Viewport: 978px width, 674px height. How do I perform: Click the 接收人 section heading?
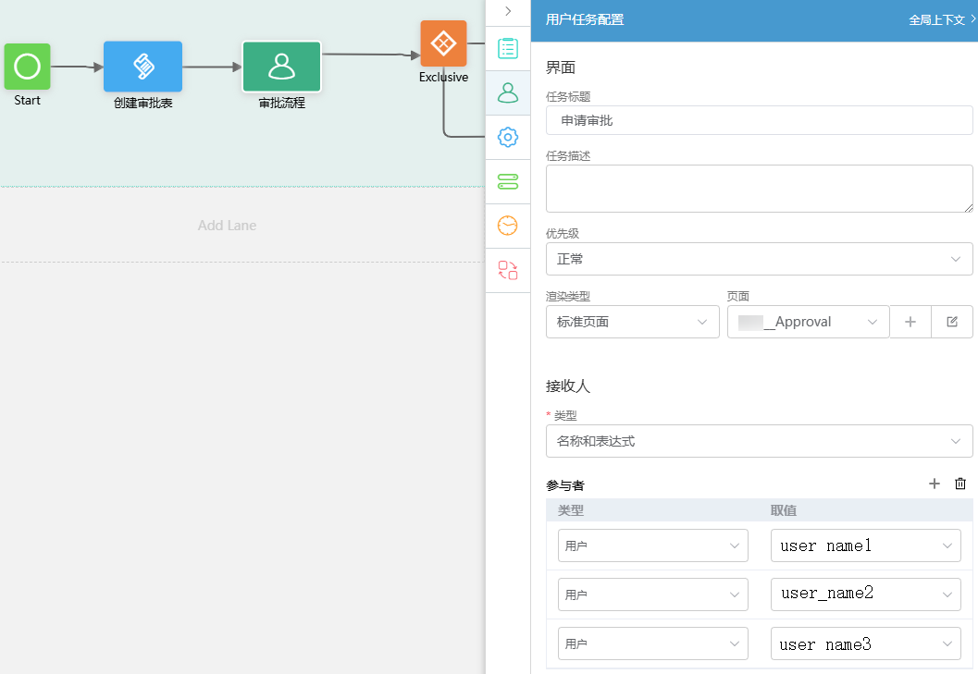point(567,386)
